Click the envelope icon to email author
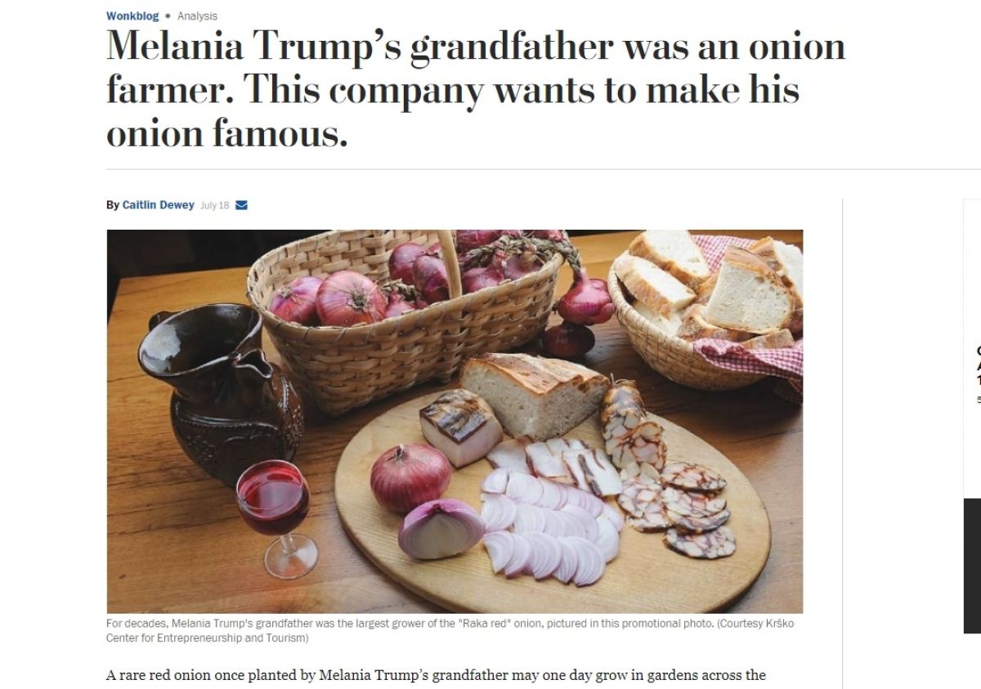 click(x=241, y=205)
